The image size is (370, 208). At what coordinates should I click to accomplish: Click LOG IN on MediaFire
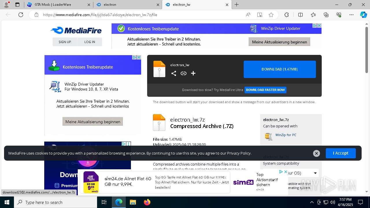point(90,42)
